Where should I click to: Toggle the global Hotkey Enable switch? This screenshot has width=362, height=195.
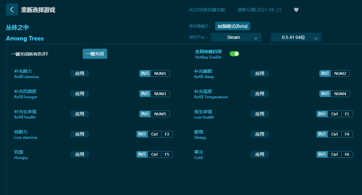pos(234,54)
